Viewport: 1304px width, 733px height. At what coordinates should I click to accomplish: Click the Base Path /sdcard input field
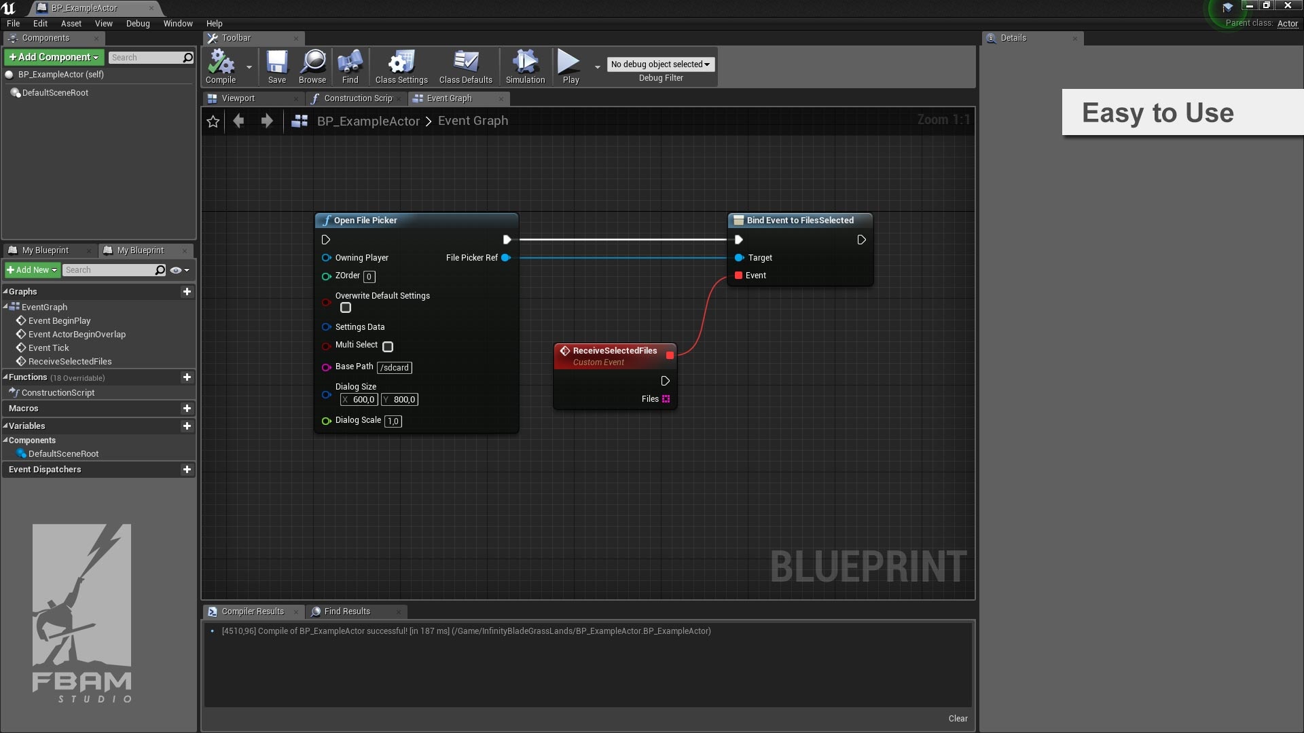tap(394, 367)
